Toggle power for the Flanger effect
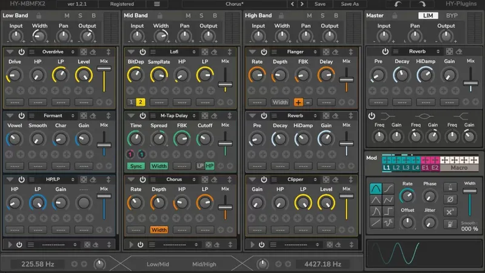Image resolution: width=485 pixels, height=273 pixels. point(263,52)
